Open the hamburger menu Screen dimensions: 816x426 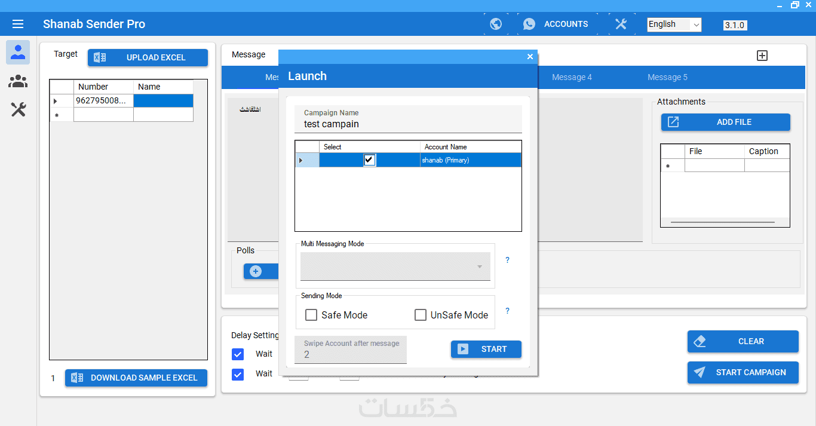tap(18, 24)
